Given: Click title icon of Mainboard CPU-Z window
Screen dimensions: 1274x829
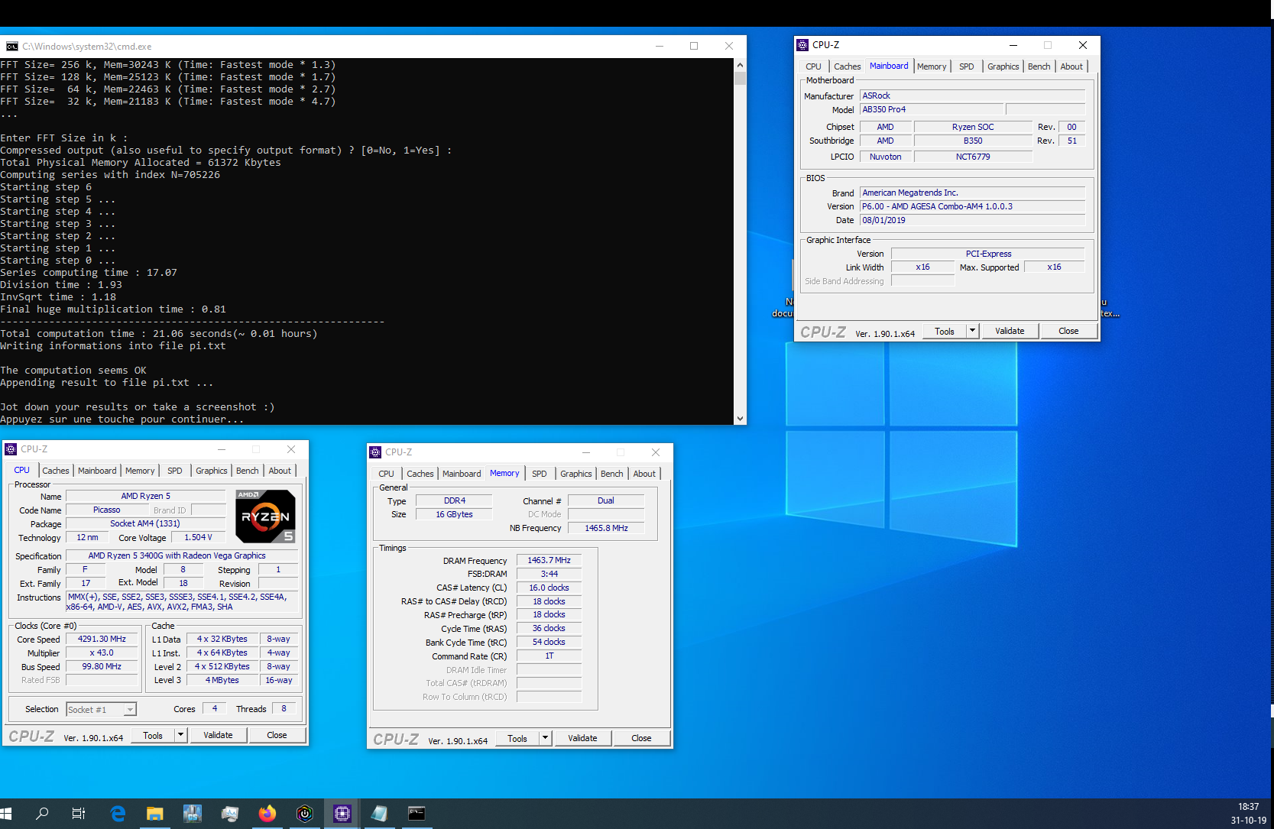Looking at the screenshot, I should pyautogui.click(x=802, y=45).
